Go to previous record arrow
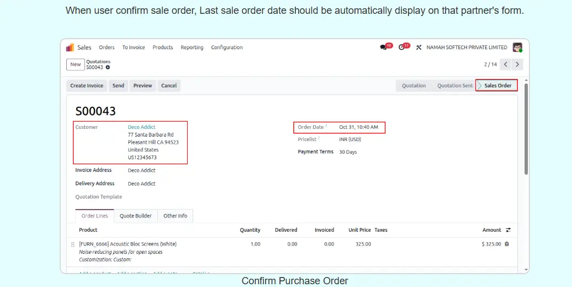Image resolution: width=572 pixels, height=287 pixels. click(505, 65)
